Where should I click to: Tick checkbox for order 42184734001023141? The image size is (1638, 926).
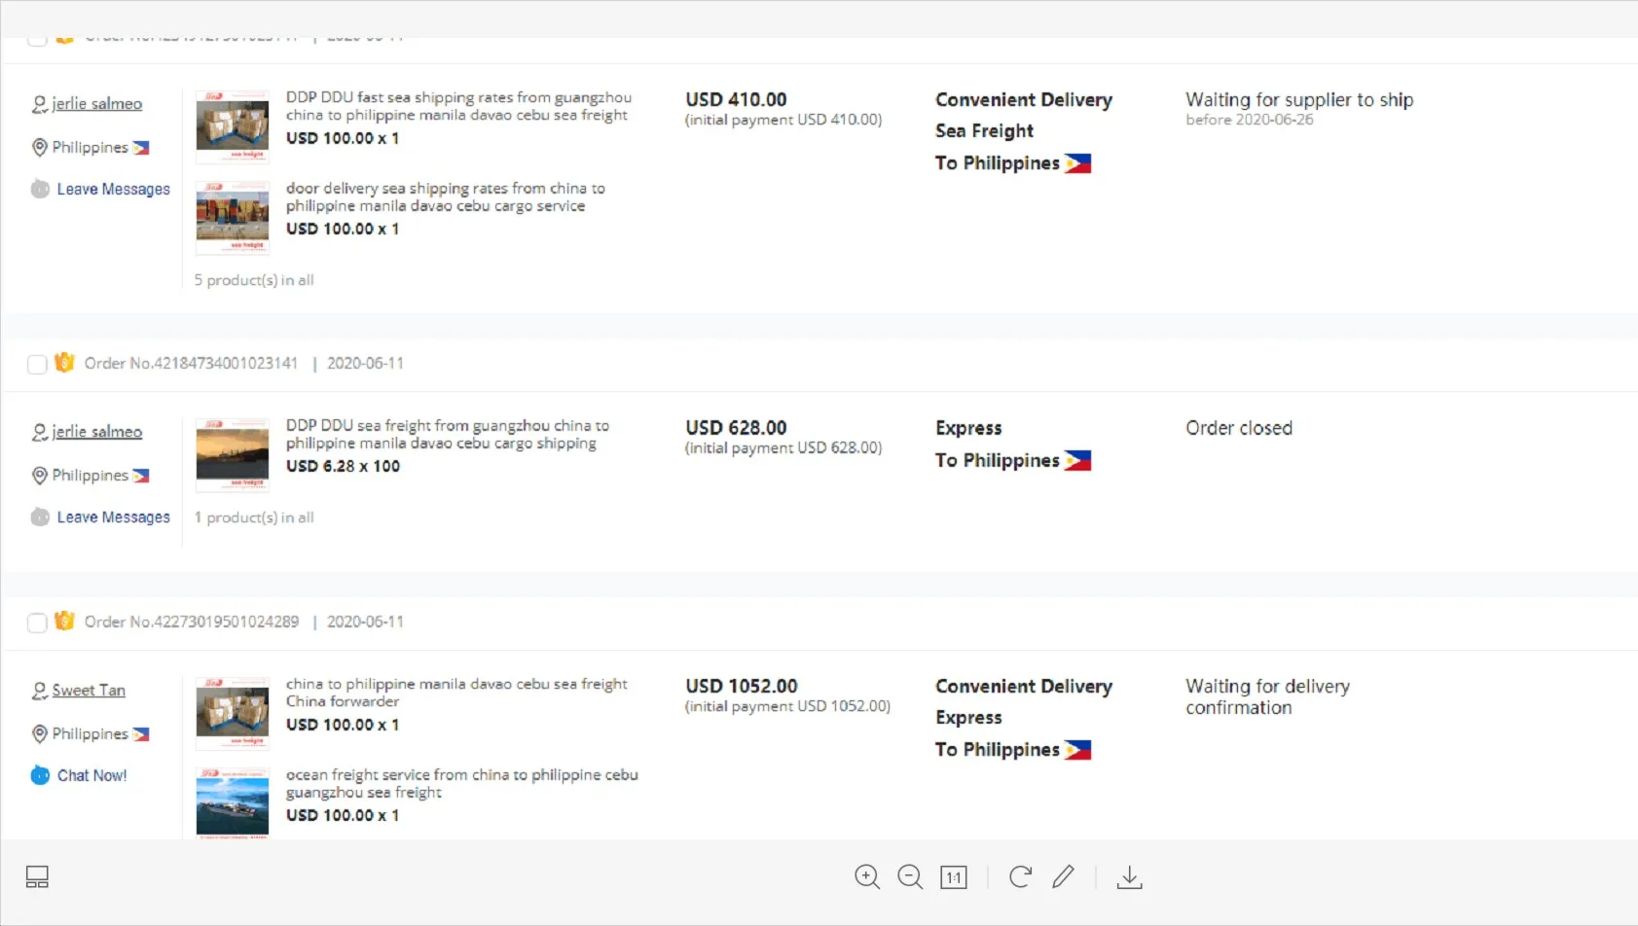coord(37,364)
